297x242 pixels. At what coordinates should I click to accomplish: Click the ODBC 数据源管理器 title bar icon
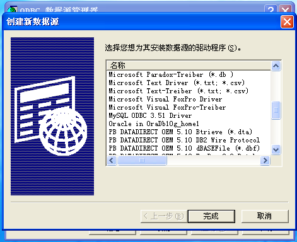click(12, 9)
